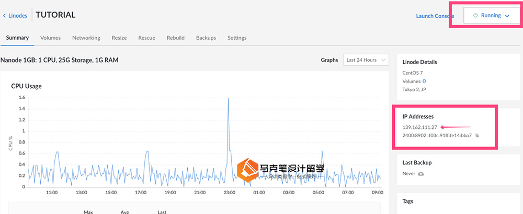Open the Rebuild tab
Image resolution: width=523 pixels, height=214 pixels.
[175, 38]
